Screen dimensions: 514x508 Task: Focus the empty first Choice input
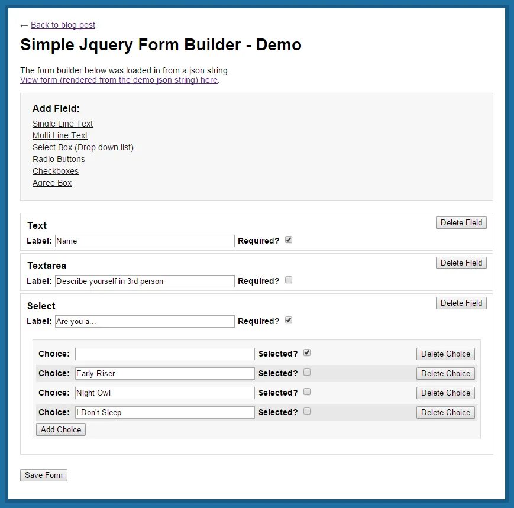pyautogui.click(x=165, y=354)
